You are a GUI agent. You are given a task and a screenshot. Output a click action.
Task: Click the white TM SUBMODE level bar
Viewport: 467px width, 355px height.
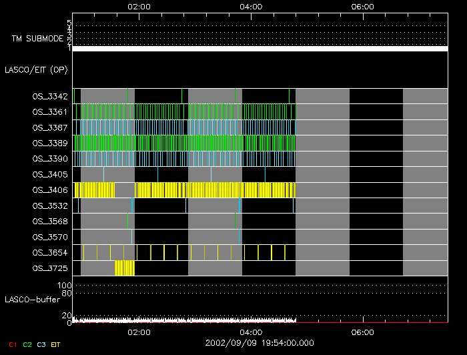coord(260,49)
